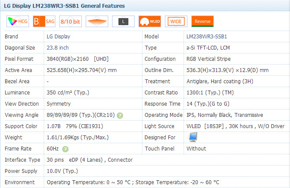This screenshot has height=188, width=290.
Task: Click the a-Si TFT-LCD, LCM type value
Action: click(208, 48)
